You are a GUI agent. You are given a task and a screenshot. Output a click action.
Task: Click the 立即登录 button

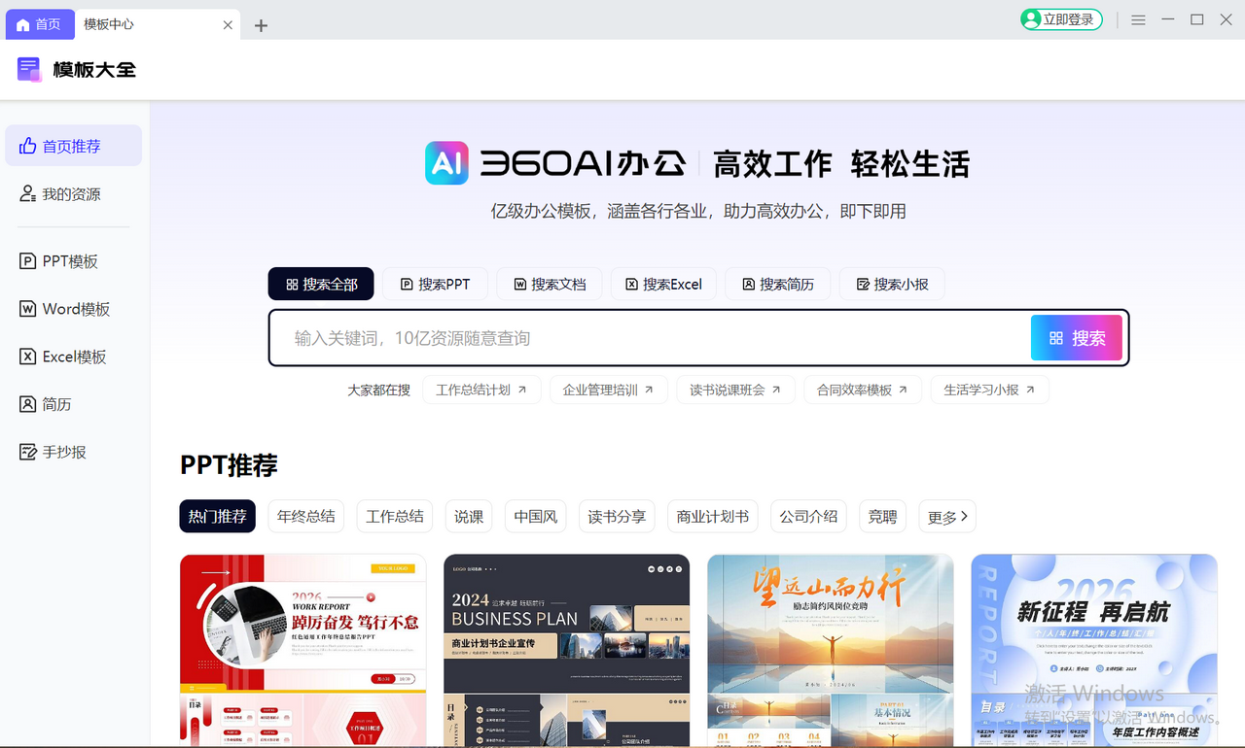click(1060, 18)
